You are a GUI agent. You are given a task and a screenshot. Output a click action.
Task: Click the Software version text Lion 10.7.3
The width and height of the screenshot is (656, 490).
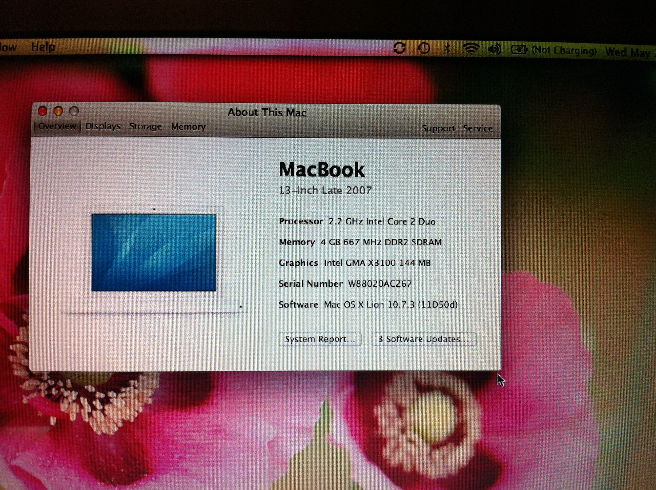(x=390, y=305)
